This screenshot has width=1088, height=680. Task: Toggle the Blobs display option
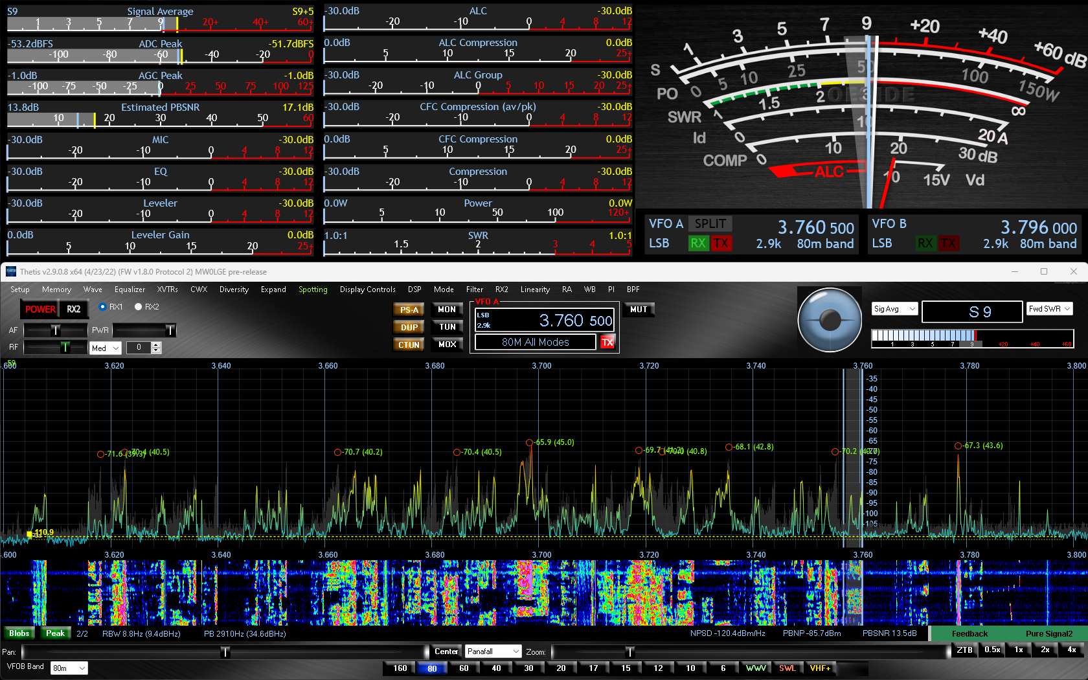pos(19,633)
